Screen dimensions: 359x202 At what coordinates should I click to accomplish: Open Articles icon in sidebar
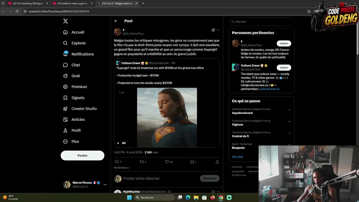click(x=65, y=120)
